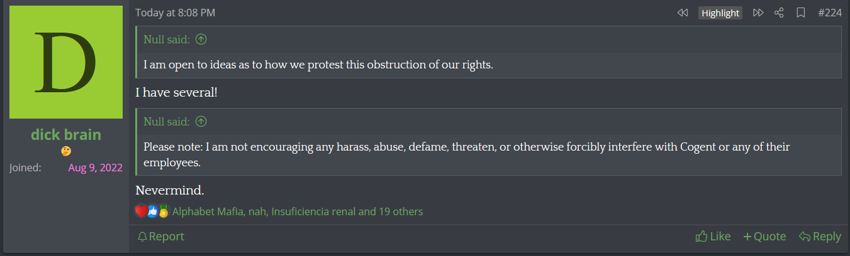
Task: Open the #224 post permalink
Action: (x=829, y=13)
